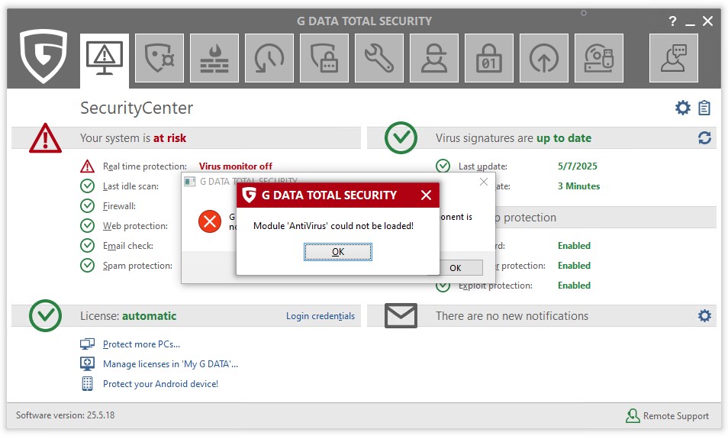Open the Firewall brick wall tab
728x439 pixels.
214,58
